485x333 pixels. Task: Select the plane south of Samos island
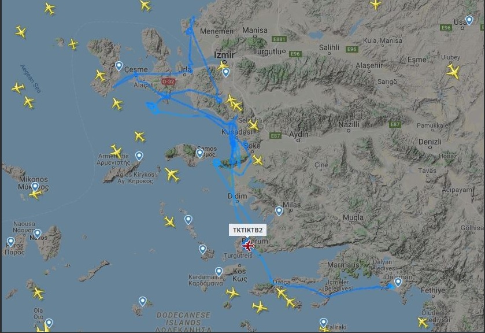172,175
